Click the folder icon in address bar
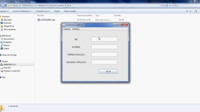The width and height of the screenshot is (200, 112). (8, 6)
